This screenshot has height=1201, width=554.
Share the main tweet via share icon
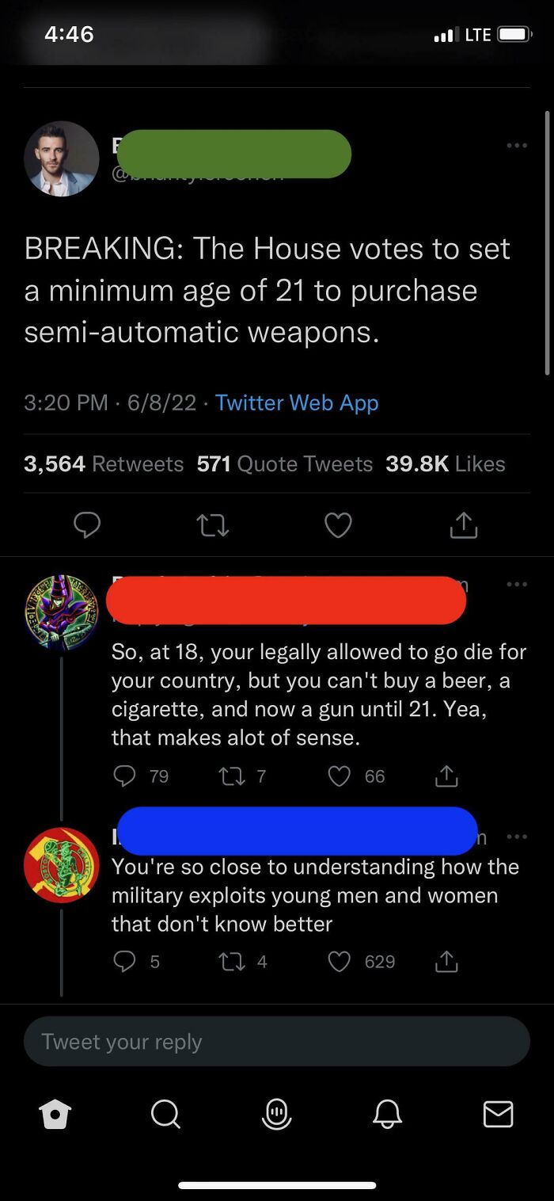pos(463,524)
